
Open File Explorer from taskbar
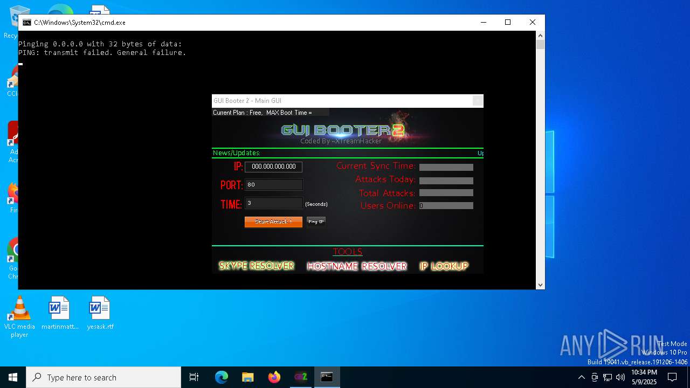coord(247,377)
